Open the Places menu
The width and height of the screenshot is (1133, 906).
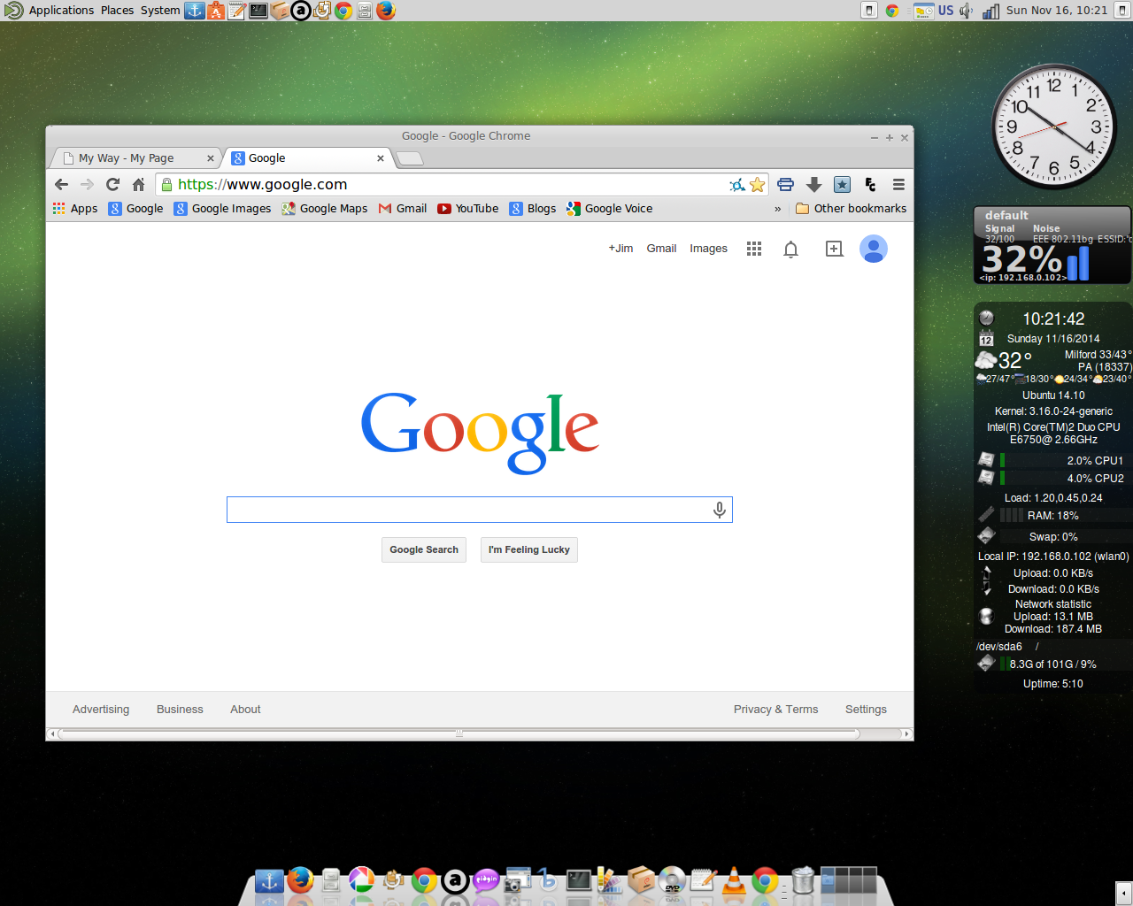tap(117, 11)
